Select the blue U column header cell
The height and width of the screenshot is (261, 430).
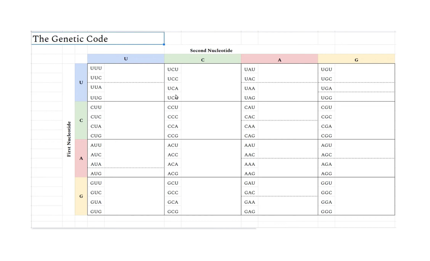tap(125, 59)
